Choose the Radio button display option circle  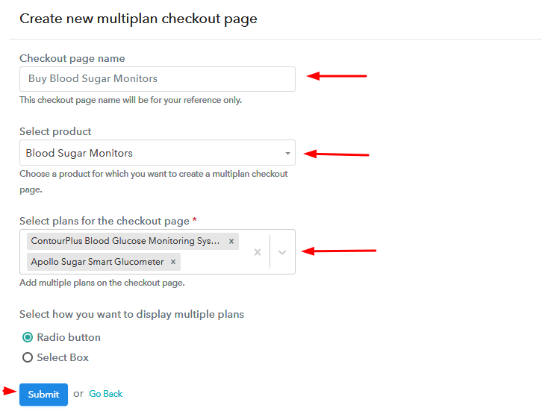point(28,337)
